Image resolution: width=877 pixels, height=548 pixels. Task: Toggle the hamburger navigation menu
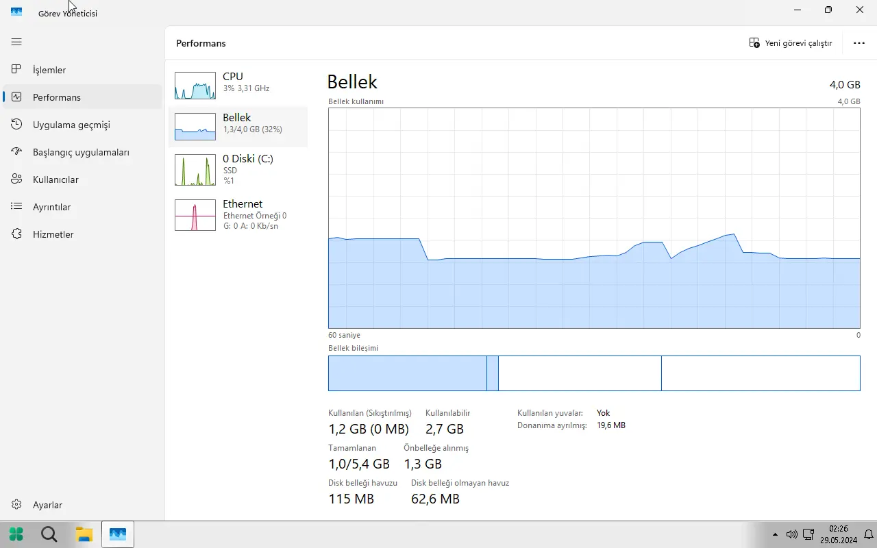pyautogui.click(x=16, y=42)
